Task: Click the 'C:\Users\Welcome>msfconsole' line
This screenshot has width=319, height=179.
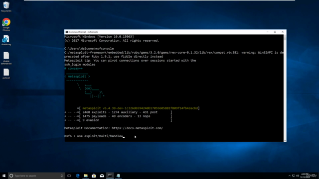Action: (x=89, y=49)
